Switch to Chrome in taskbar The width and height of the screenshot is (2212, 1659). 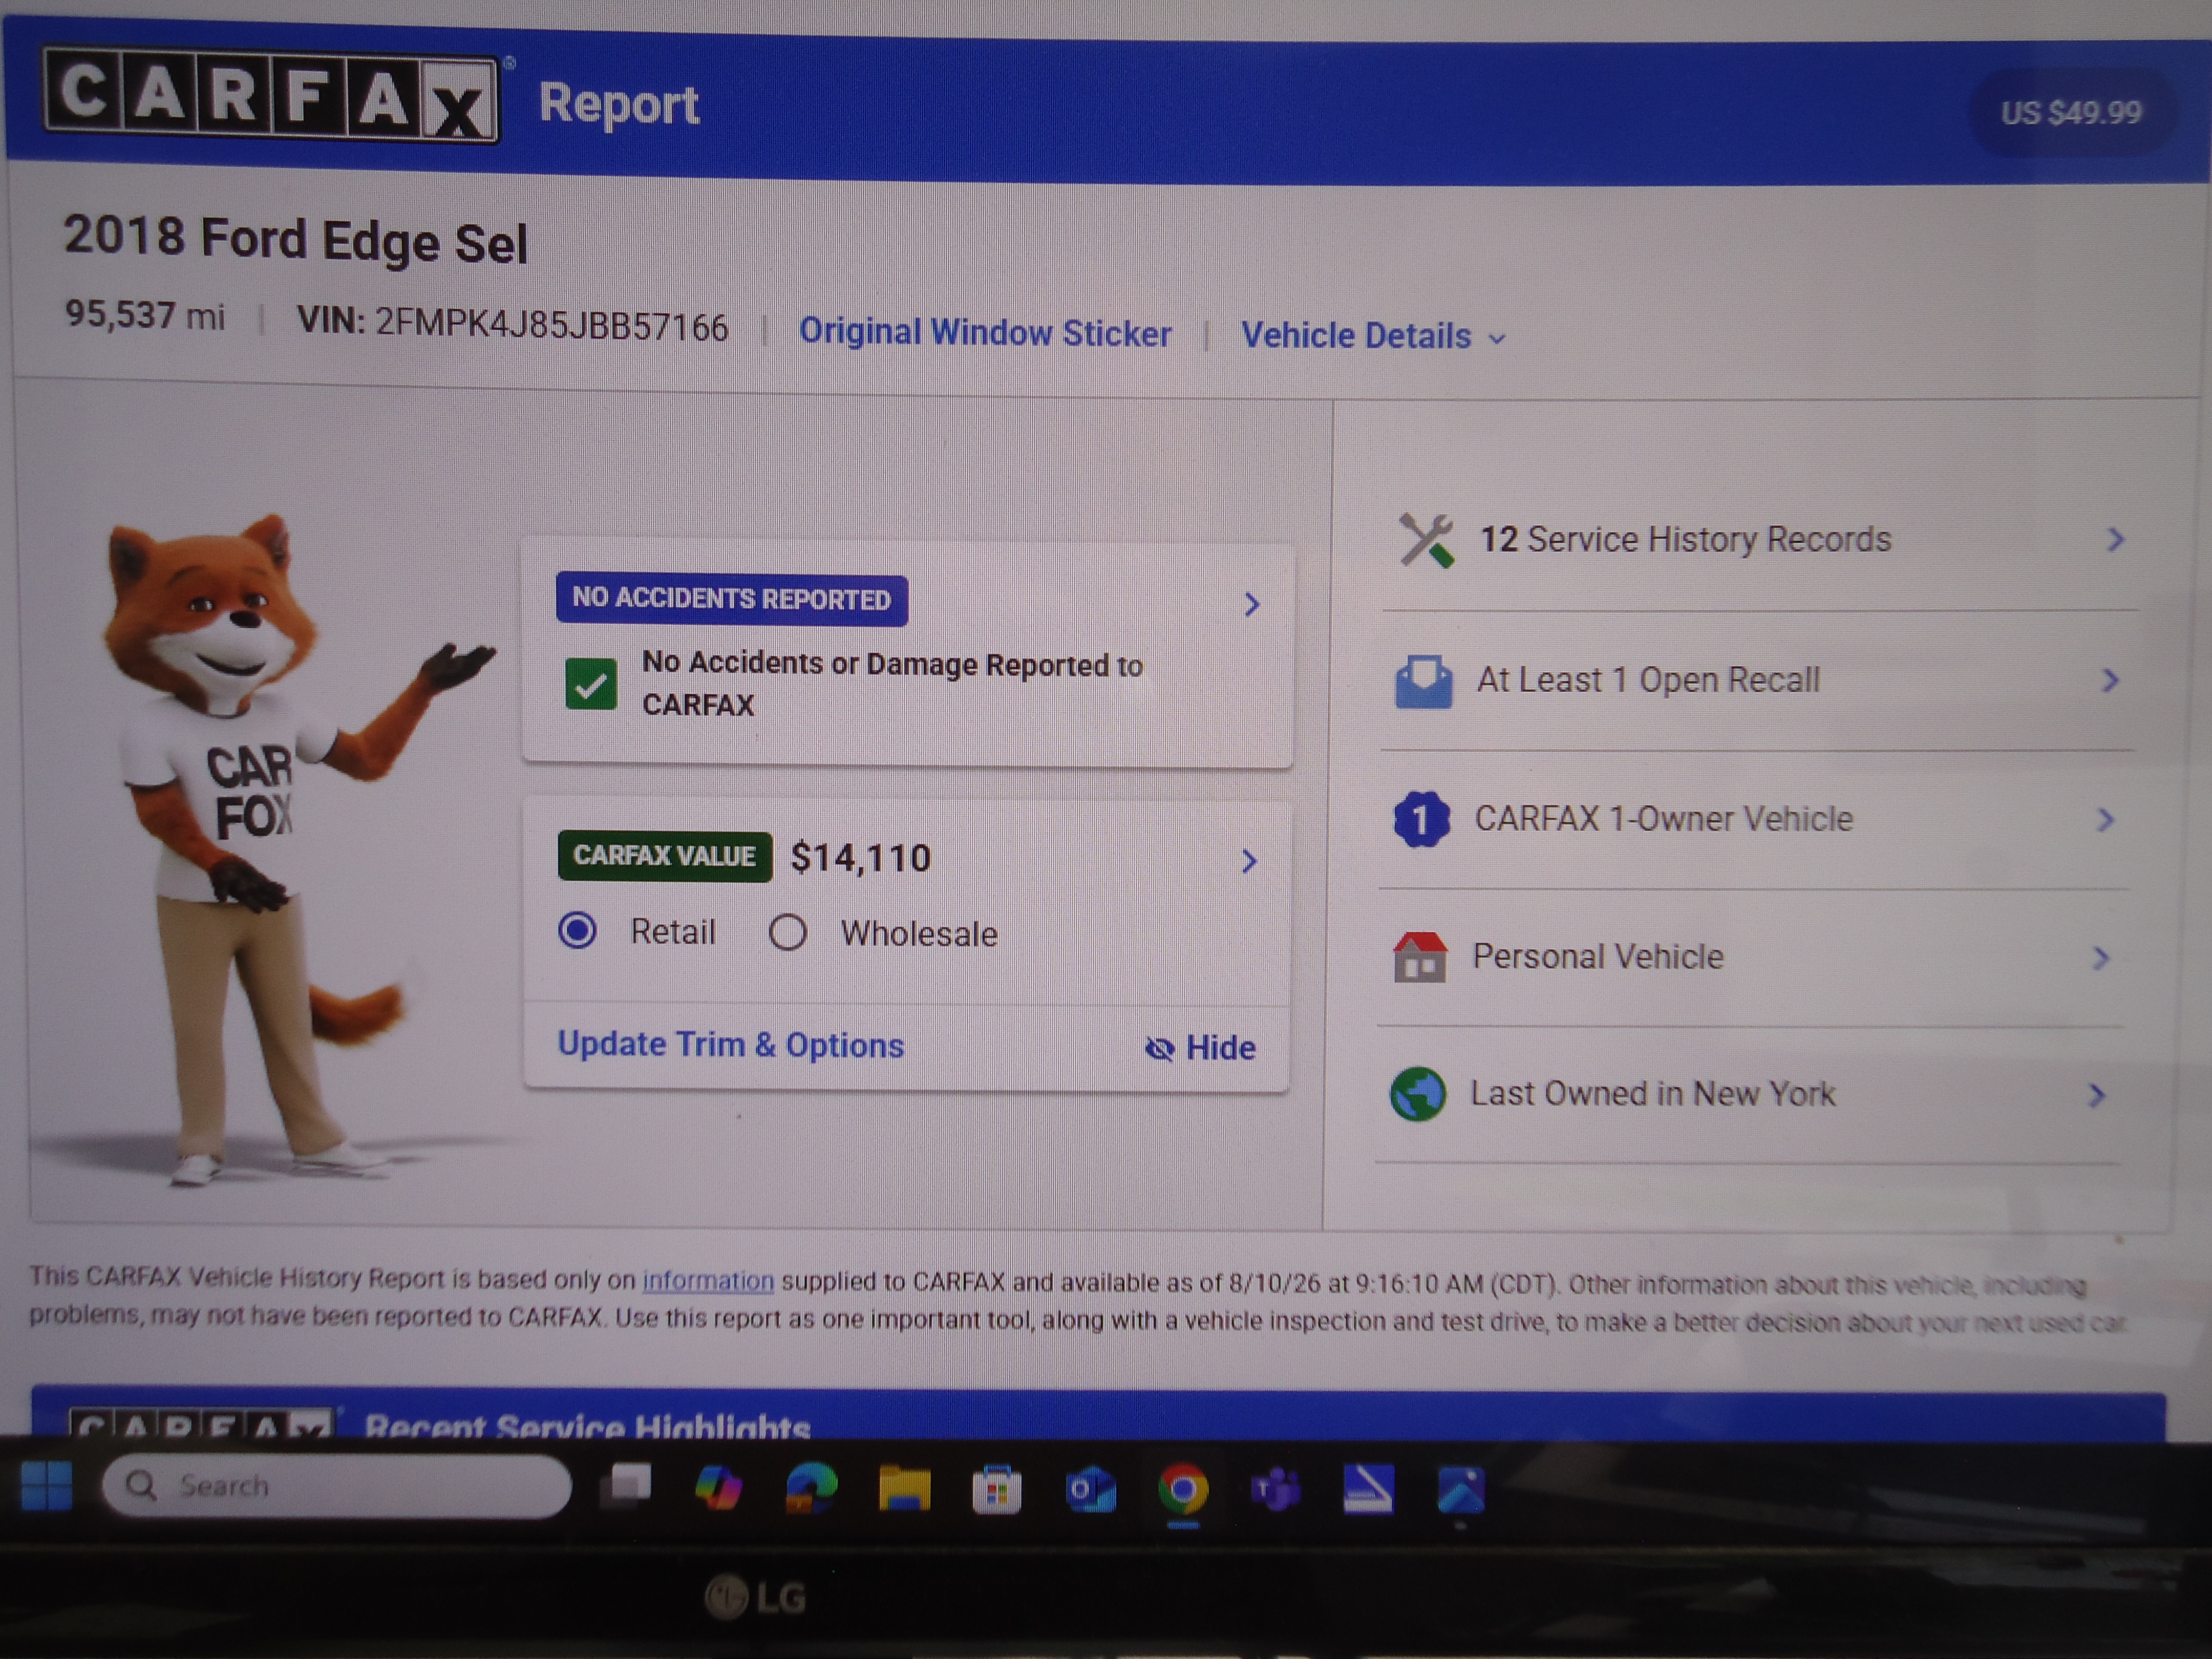1183,1491
